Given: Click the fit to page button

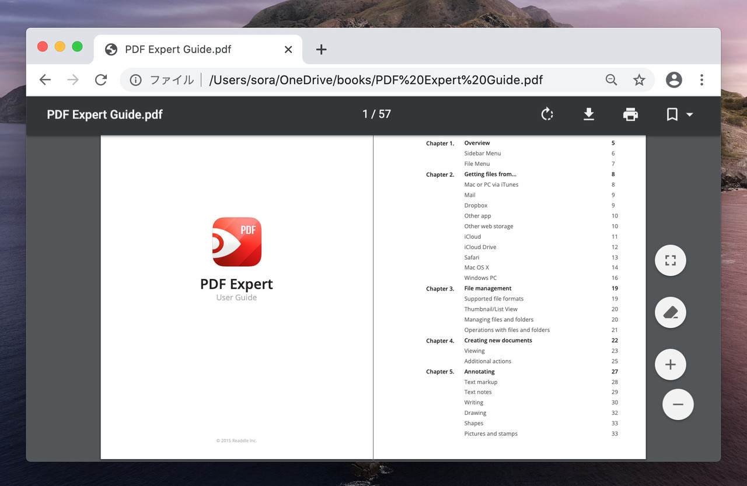Looking at the screenshot, I should (671, 260).
